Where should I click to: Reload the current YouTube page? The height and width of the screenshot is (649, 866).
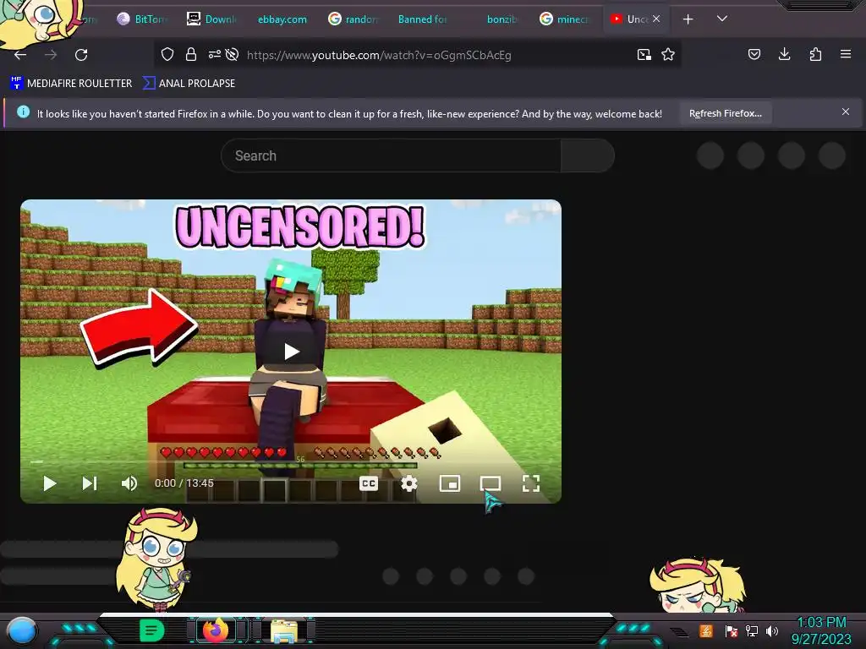(81, 55)
